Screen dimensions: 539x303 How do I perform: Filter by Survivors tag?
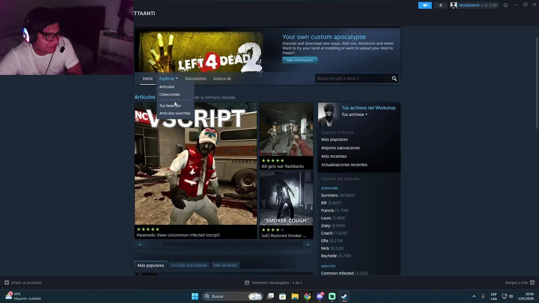click(338, 195)
